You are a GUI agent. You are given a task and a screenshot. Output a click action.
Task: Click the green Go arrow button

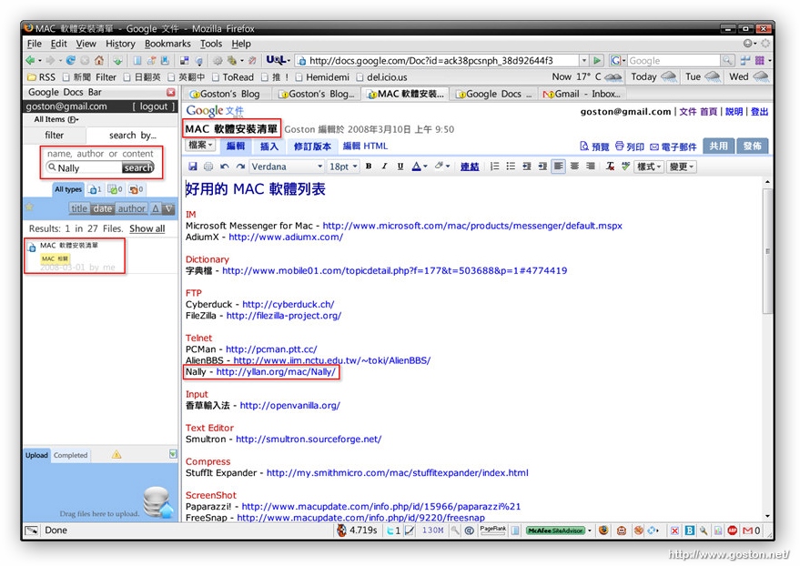(596, 61)
